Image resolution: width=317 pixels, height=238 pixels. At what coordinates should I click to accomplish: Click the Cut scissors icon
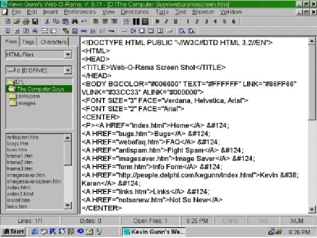click(x=47, y=22)
